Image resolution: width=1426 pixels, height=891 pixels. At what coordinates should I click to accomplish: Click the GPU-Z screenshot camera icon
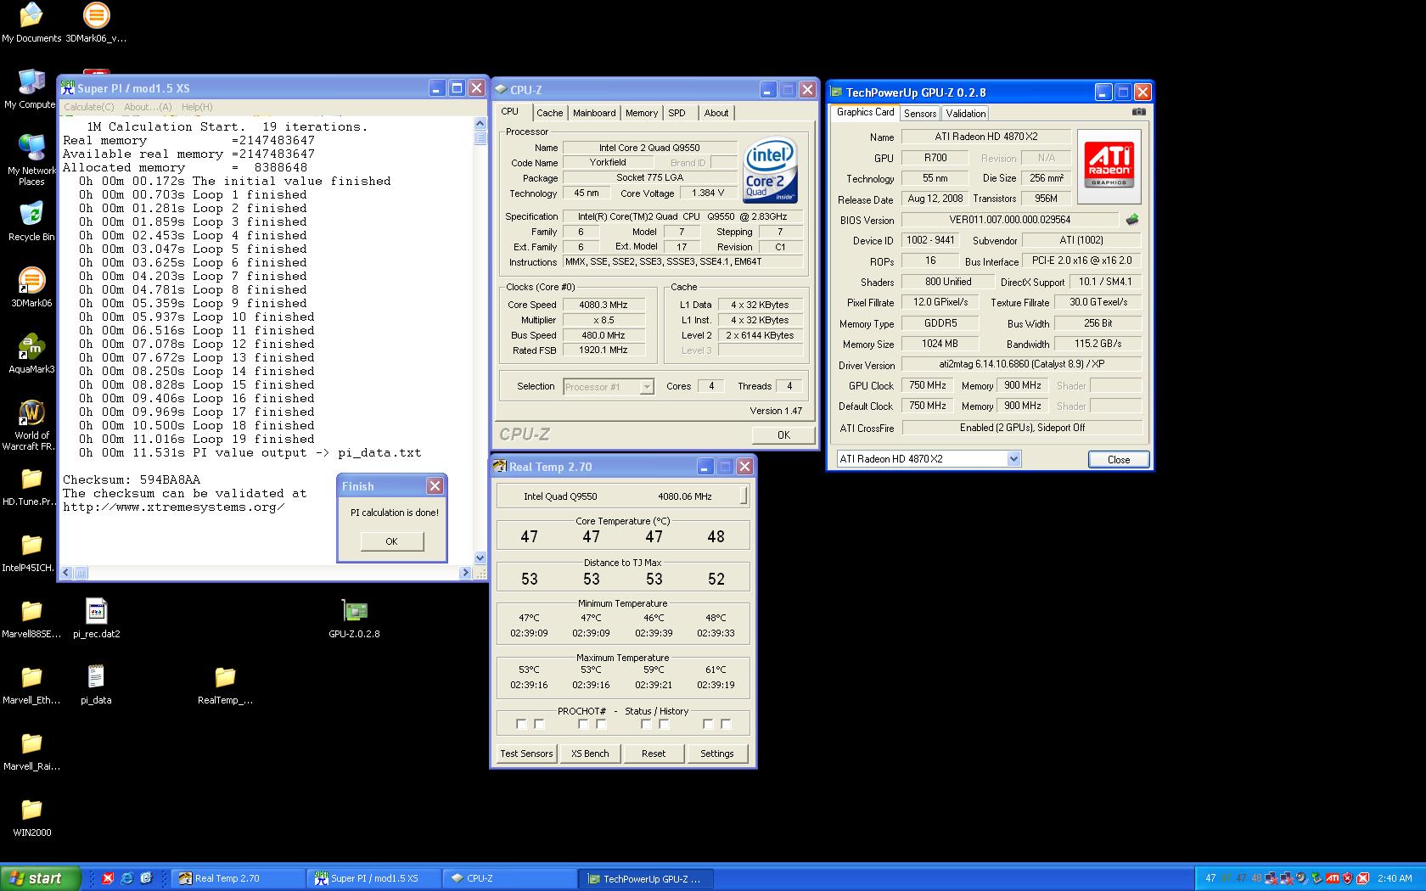click(x=1138, y=112)
